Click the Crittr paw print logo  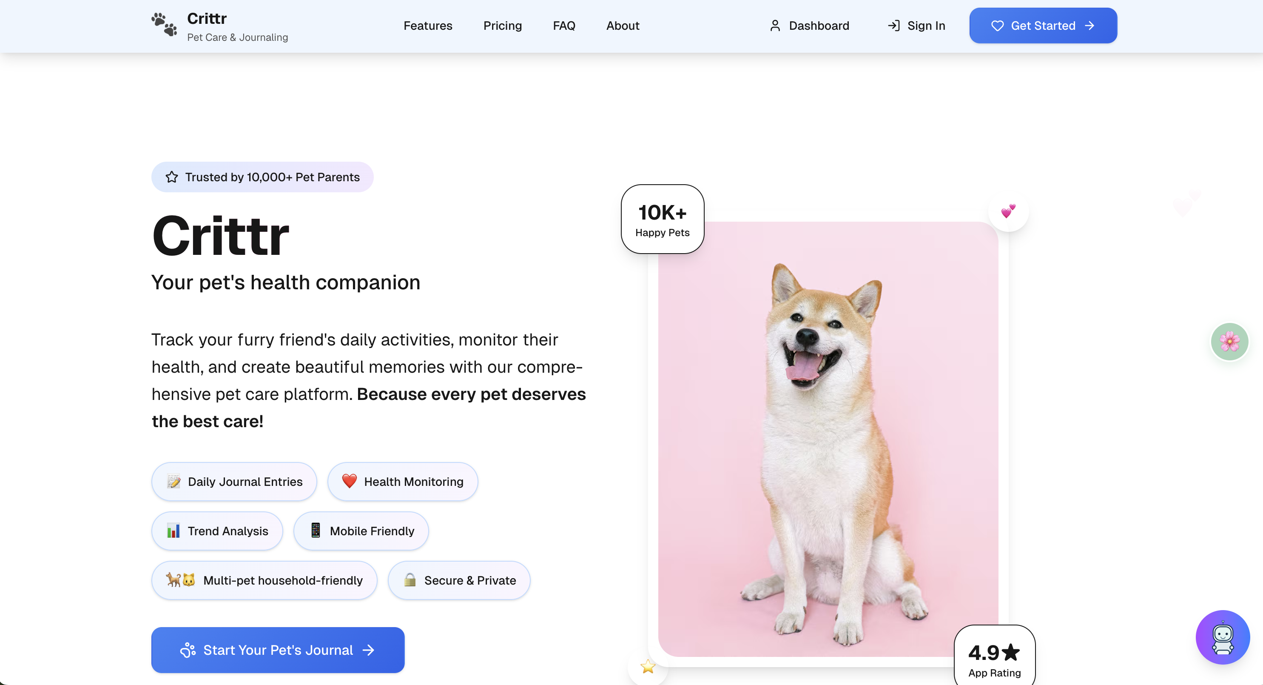click(164, 25)
